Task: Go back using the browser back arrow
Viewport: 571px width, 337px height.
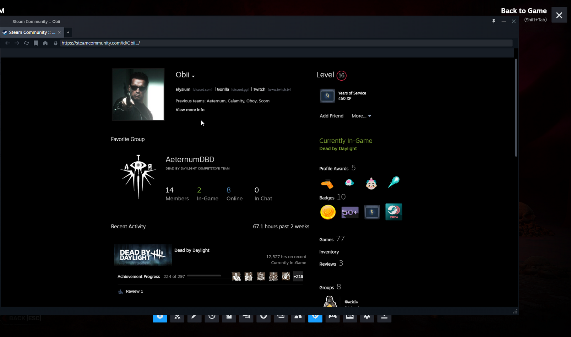Action: [7, 43]
